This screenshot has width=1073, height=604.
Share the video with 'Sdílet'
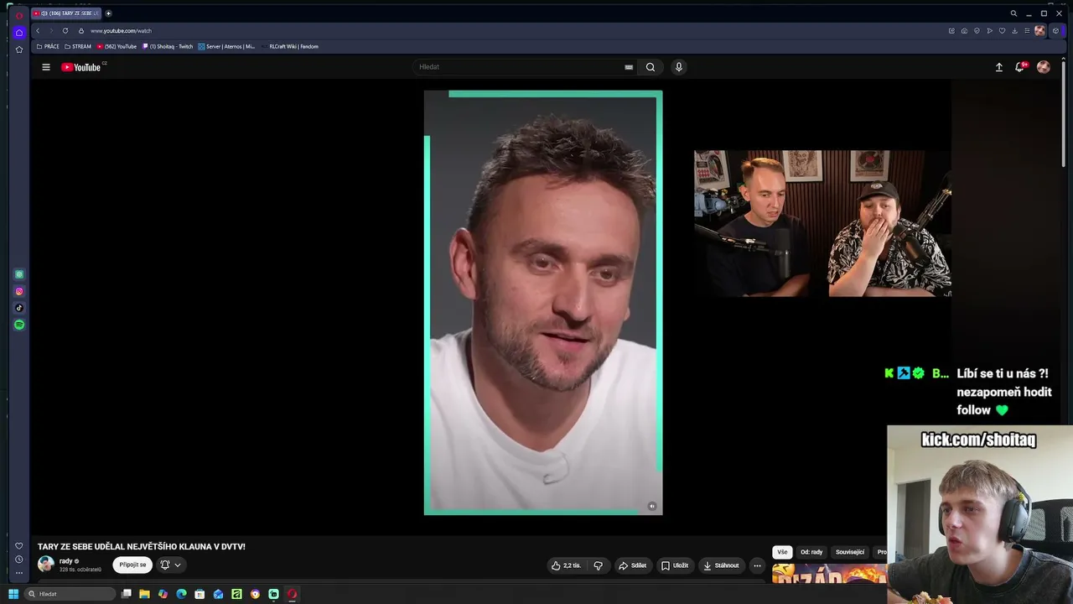[x=632, y=565]
